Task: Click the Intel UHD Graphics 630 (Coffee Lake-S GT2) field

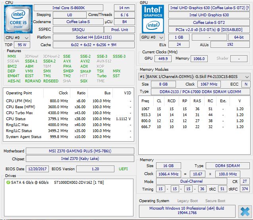Action: click(x=209, y=8)
